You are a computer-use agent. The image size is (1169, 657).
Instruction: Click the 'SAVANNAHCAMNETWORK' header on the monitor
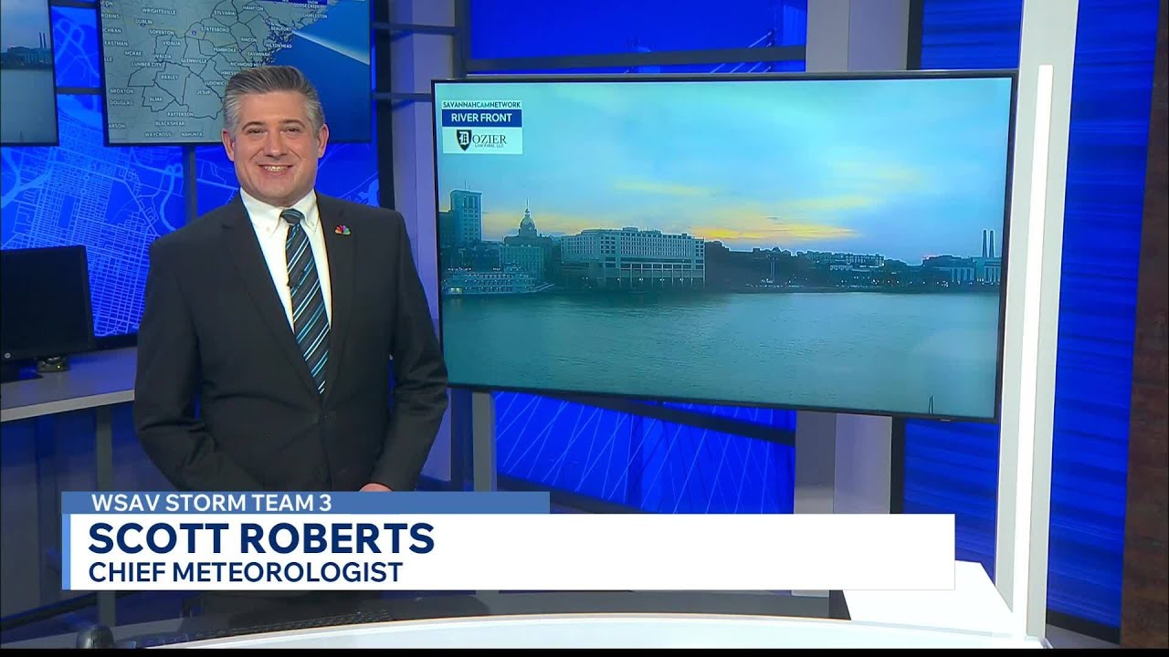click(482, 105)
